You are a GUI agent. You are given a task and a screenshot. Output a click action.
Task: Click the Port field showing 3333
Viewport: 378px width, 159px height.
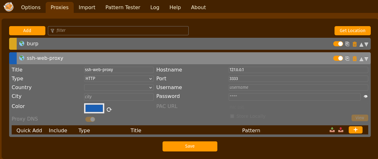coord(298,79)
